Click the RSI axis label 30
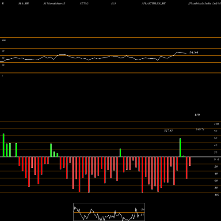This screenshot has height=221, width=221. 3,65
